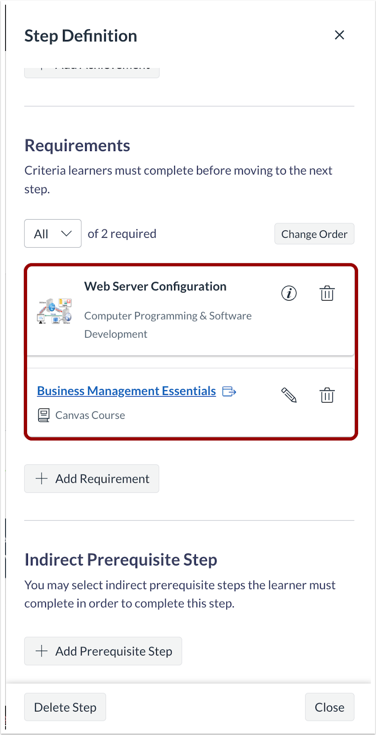Click the Canvas Course book icon
The image size is (376, 735).
tap(44, 415)
